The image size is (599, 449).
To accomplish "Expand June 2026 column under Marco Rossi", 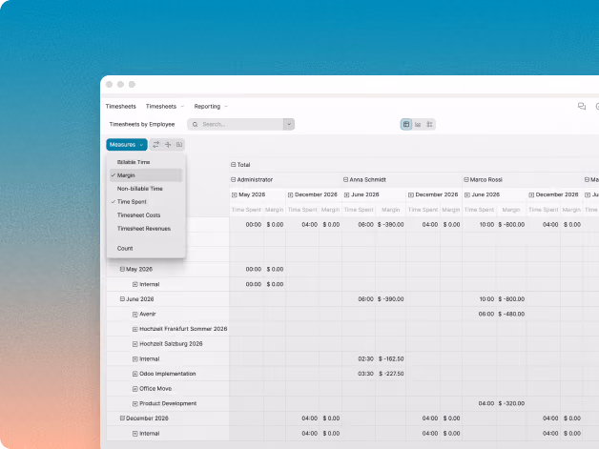I will coord(467,194).
